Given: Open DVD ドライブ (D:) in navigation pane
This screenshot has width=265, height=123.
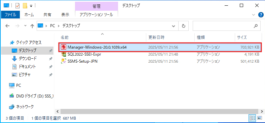Looking at the screenshot, I should coord(35,96).
